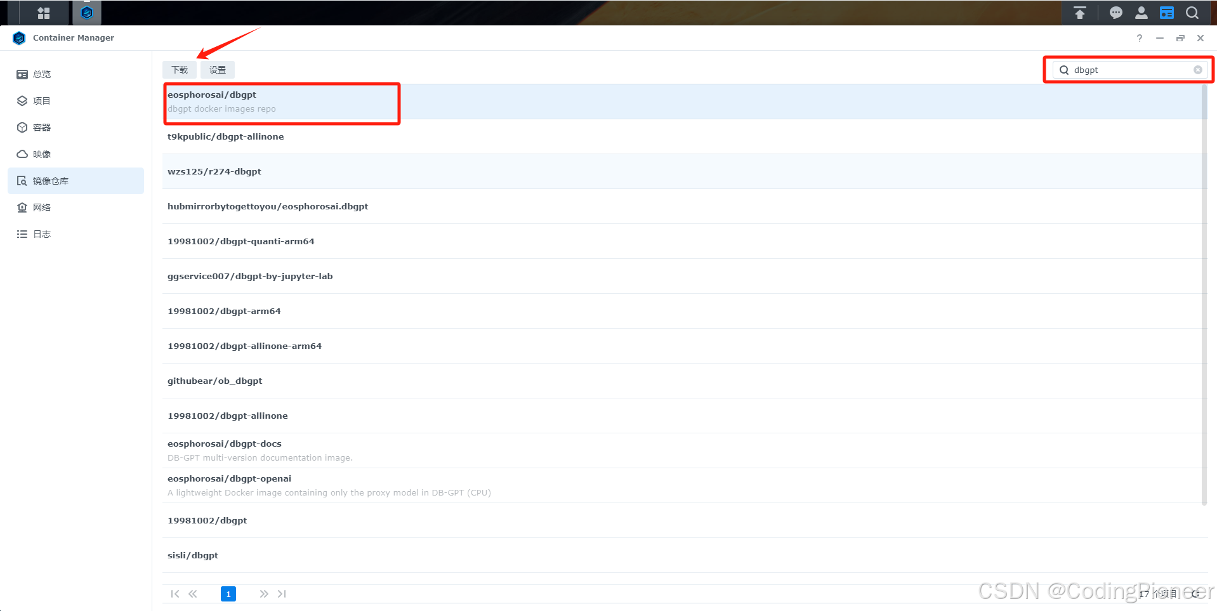This screenshot has width=1217, height=611.
Task: Open notifications chat bubble icon
Action: 1115,13
